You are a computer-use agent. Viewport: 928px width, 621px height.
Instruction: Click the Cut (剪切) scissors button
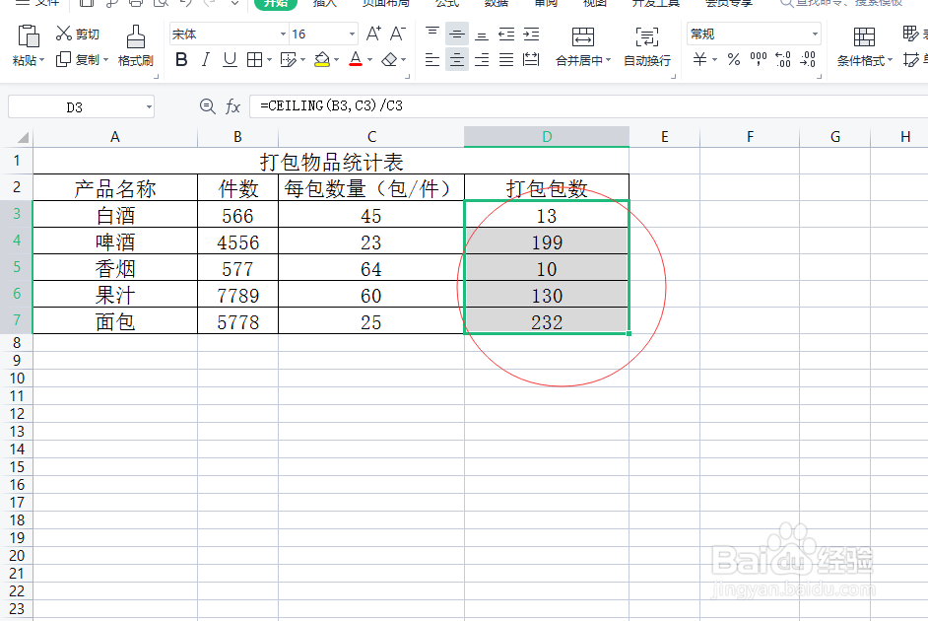pos(78,34)
